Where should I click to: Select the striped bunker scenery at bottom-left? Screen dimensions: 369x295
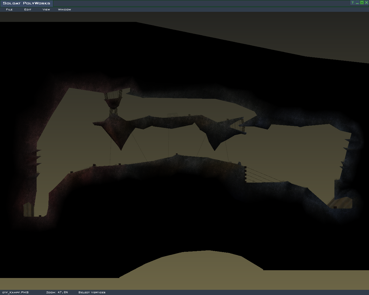[x=27, y=209]
